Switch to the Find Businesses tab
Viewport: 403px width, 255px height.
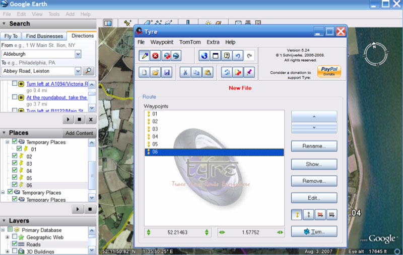[44, 36]
